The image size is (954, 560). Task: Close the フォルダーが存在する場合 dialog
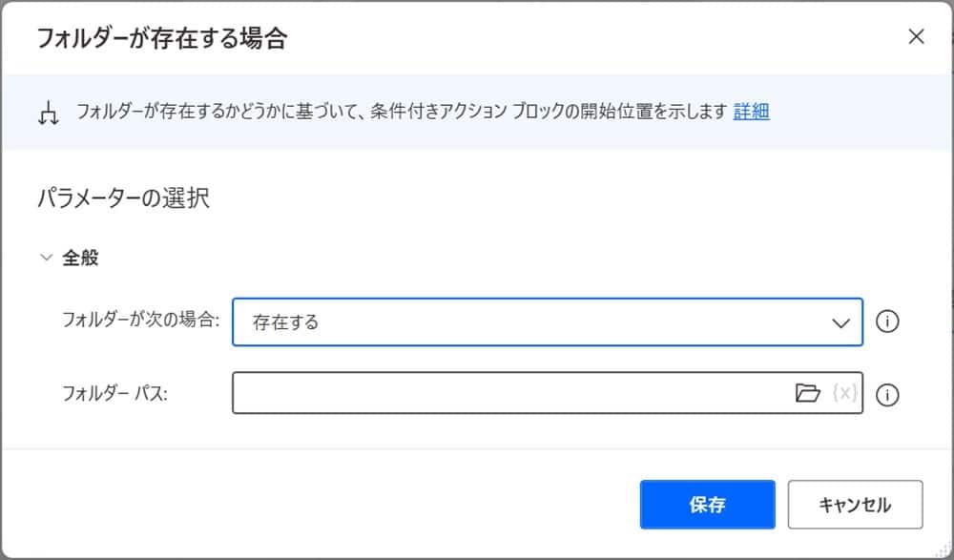coord(916,37)
